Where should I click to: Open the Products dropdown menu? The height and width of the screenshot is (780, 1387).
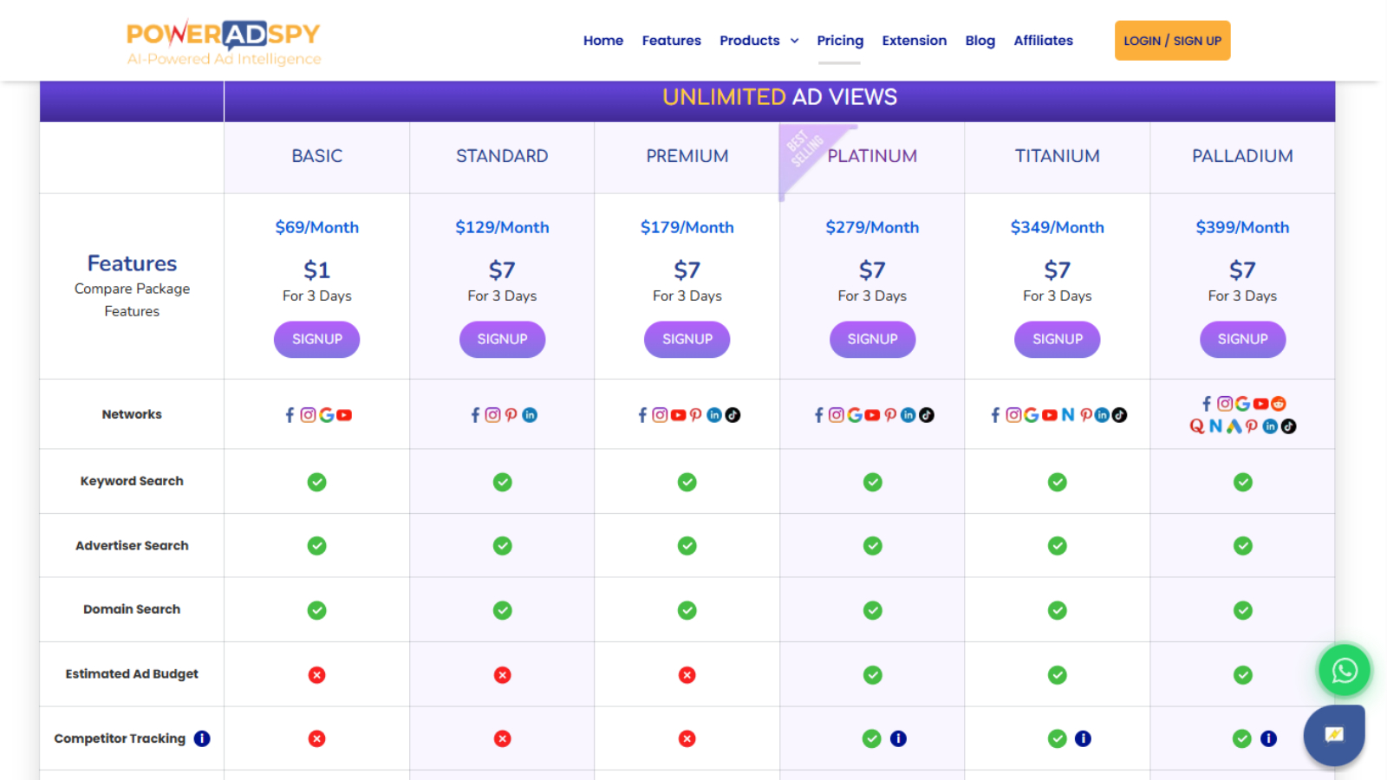click(758, 40)
